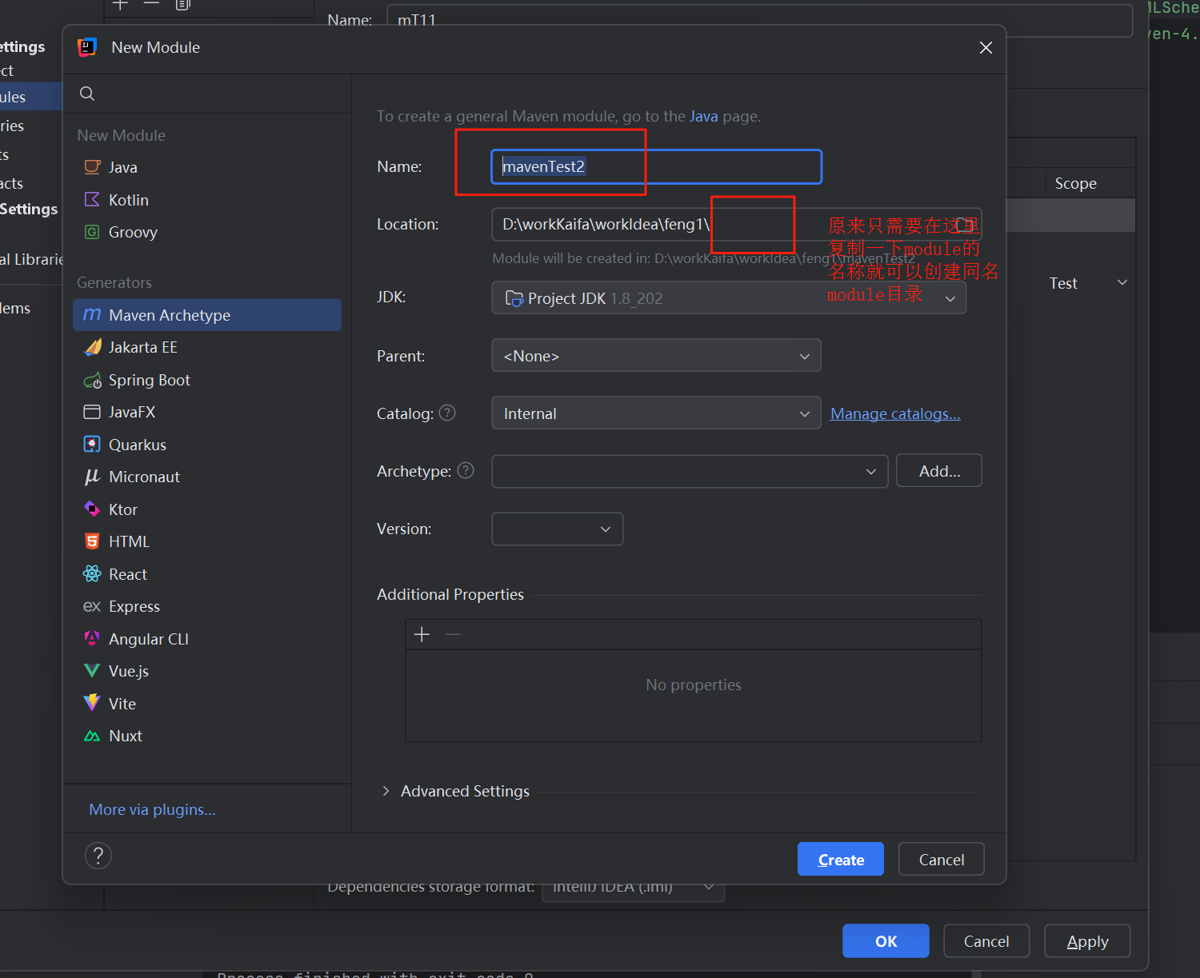1200x978 pixels.
Task: Click the Catalog help question mark
Action: click(448, 413)
